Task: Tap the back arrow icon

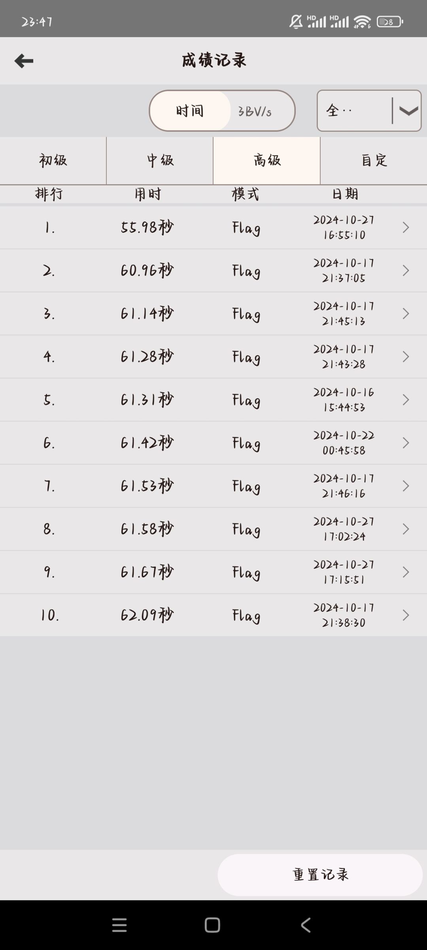Action: click(24, 61)
